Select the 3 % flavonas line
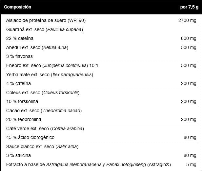Viewport: 202px width, 171px height. coord(19,56)
